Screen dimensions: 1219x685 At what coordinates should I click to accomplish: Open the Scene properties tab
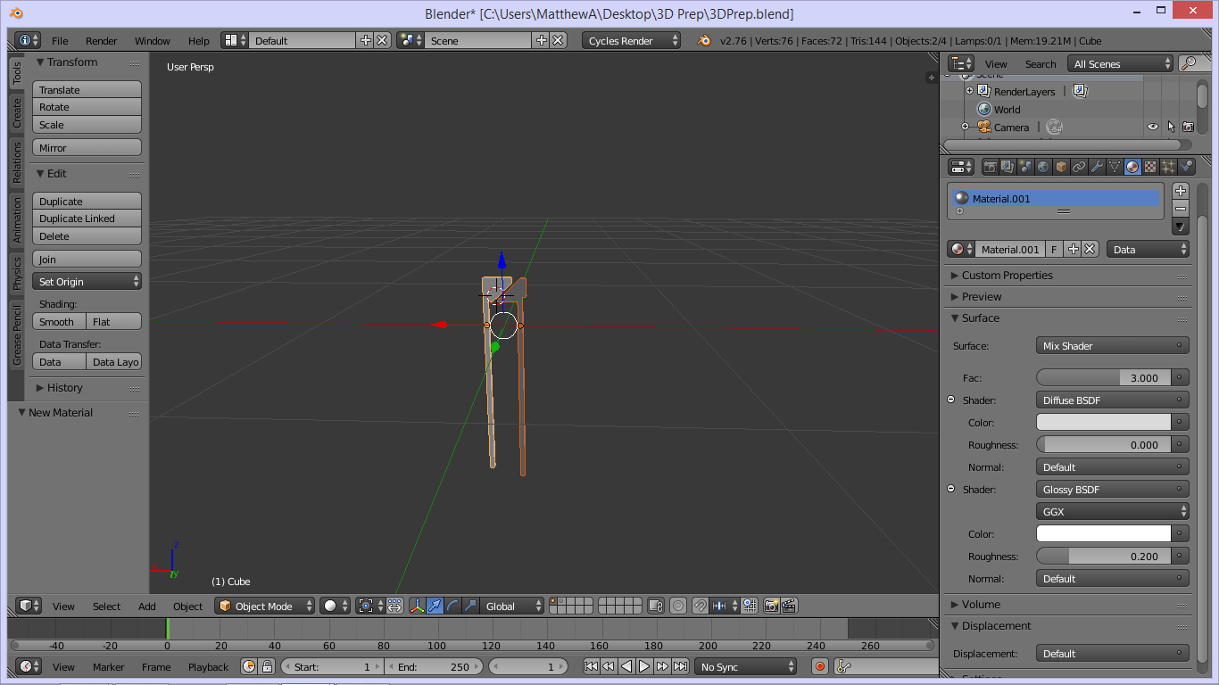pyautogui.click(x=1025, y=167)
